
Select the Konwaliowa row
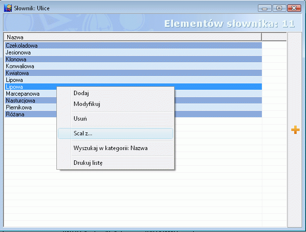point(133,66)
